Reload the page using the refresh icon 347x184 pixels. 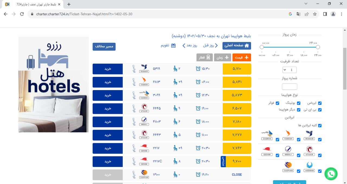pyautogui.click(x=22, y=14)
